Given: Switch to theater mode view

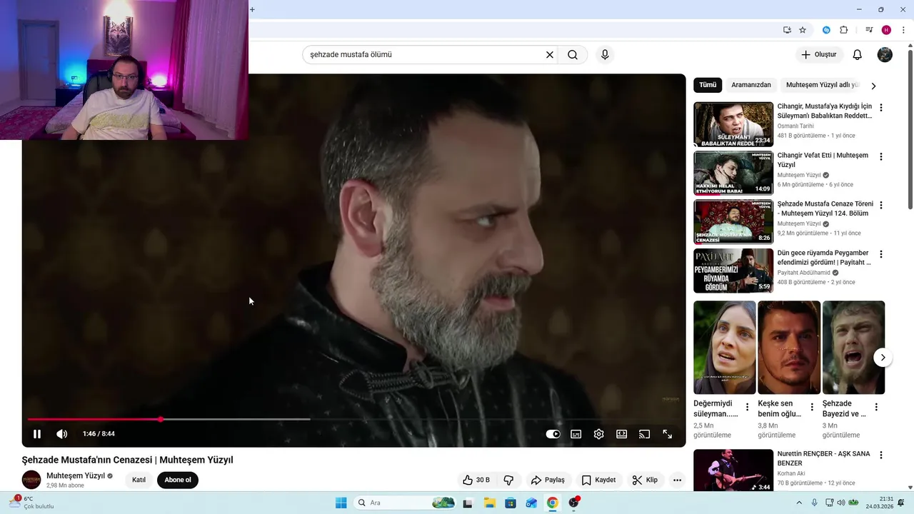Looking at the screenshot, I should tap(621, 433).
